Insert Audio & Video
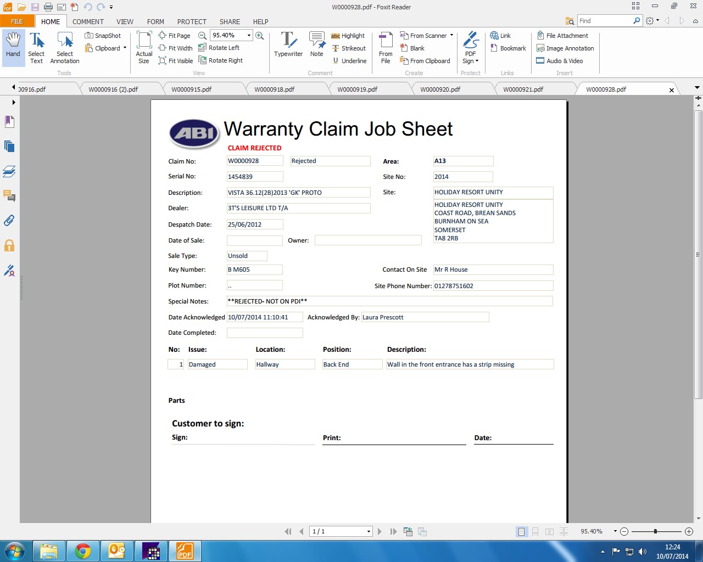The image size is (703, 562). click(x=560, y=61)
